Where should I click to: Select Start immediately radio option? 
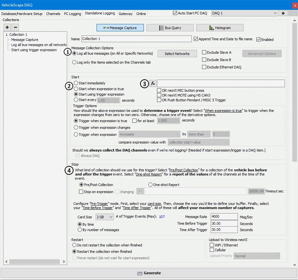pos(76,83)
